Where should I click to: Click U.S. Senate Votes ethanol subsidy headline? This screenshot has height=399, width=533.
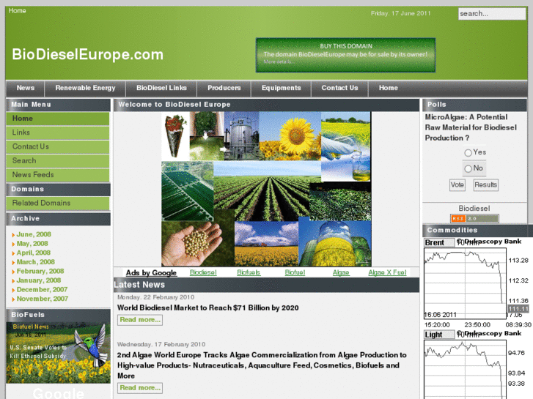37,352
